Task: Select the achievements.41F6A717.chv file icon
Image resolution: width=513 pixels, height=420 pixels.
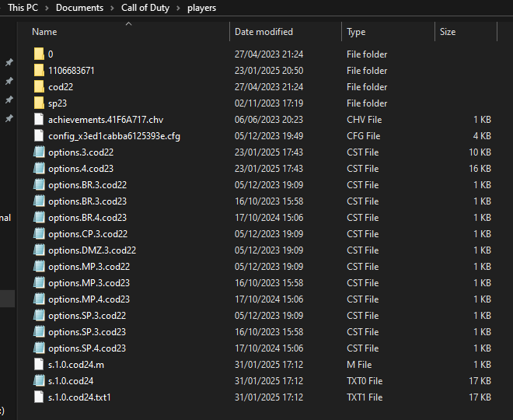Action: [39, 120]
